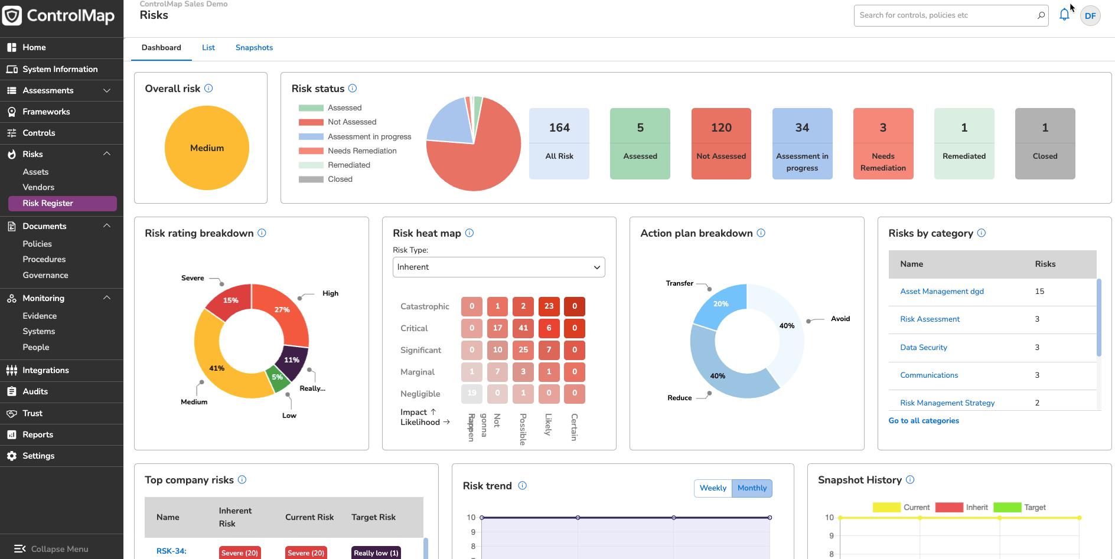Open the Asset Management dgd category
Image resolution: width=1115 pixels, height=559 pixels.
(x=941, y=292)
